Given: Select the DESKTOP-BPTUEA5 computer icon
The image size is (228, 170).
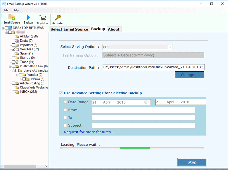Looking at the screenshot, I should click(10, 28).
